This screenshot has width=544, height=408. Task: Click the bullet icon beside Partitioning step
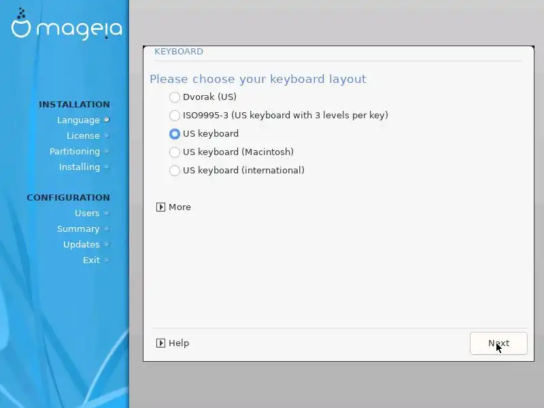pyautogui.click(x=107, y=151)
